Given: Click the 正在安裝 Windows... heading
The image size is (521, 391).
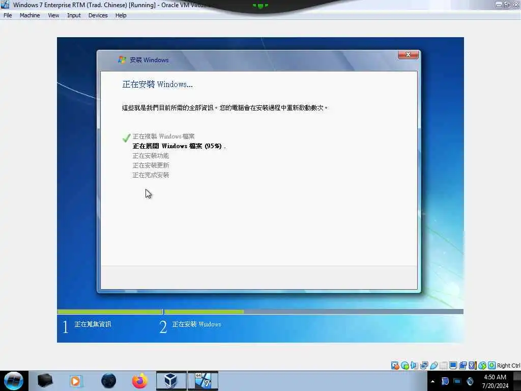Looking at the screenshot, I should (x=157, y=85).
